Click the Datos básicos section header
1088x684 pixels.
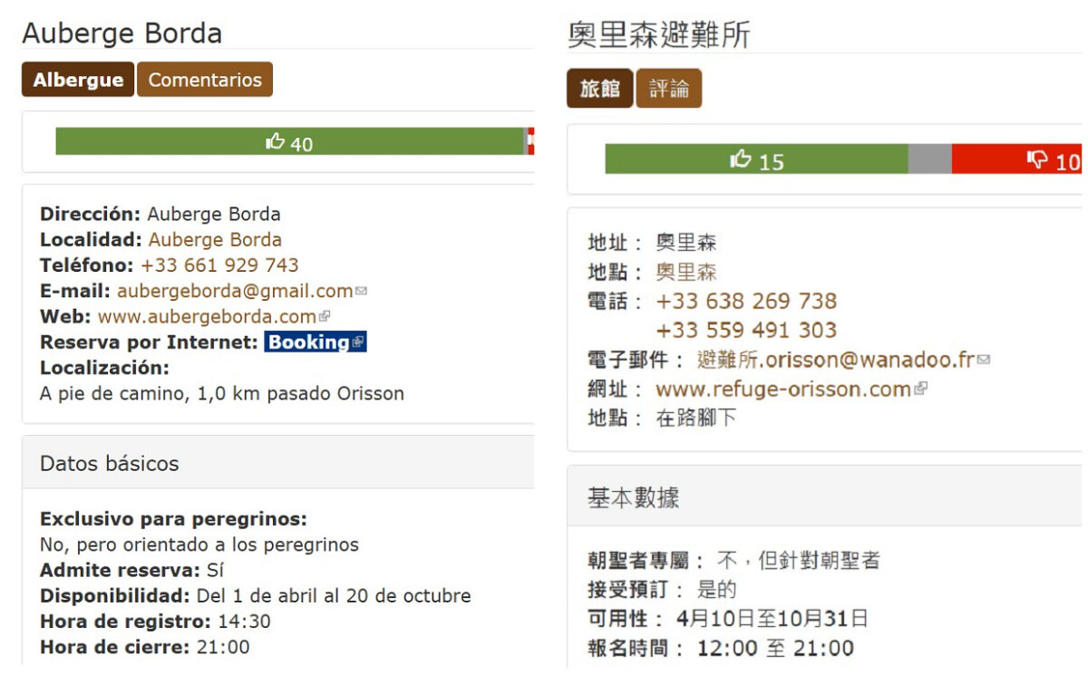[x=110, y=463]
